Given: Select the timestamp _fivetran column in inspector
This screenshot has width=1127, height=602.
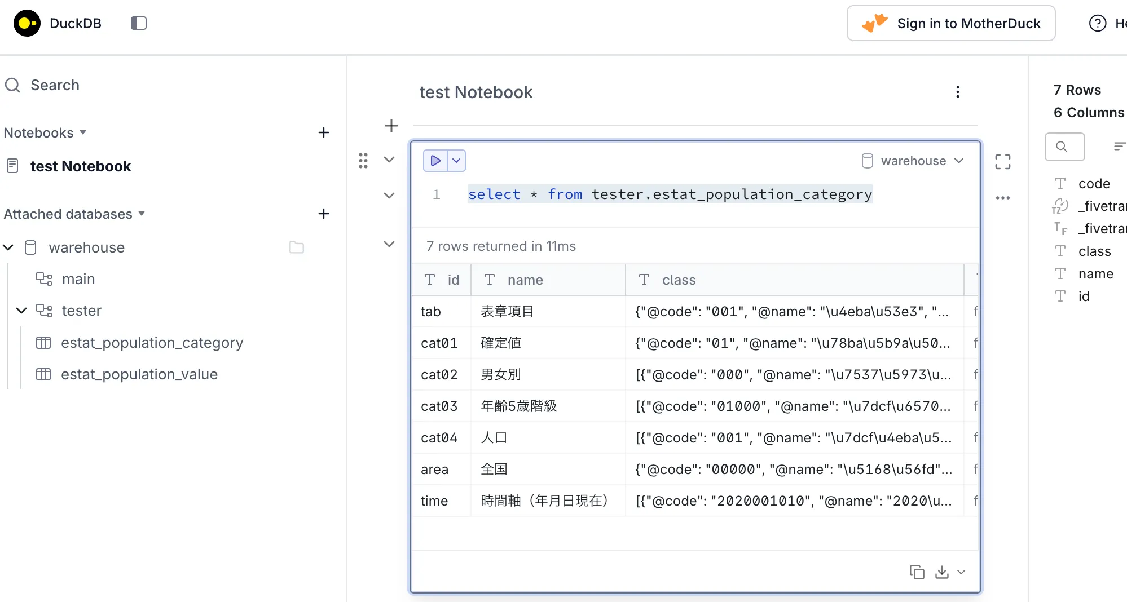Looking at the screenshot, I should pos(1089,206).
